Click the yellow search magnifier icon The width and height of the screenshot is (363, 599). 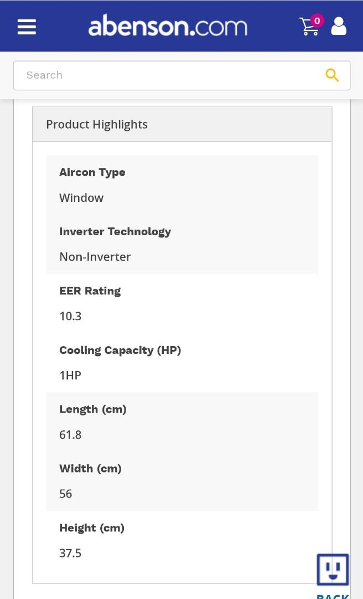(332, 75)
